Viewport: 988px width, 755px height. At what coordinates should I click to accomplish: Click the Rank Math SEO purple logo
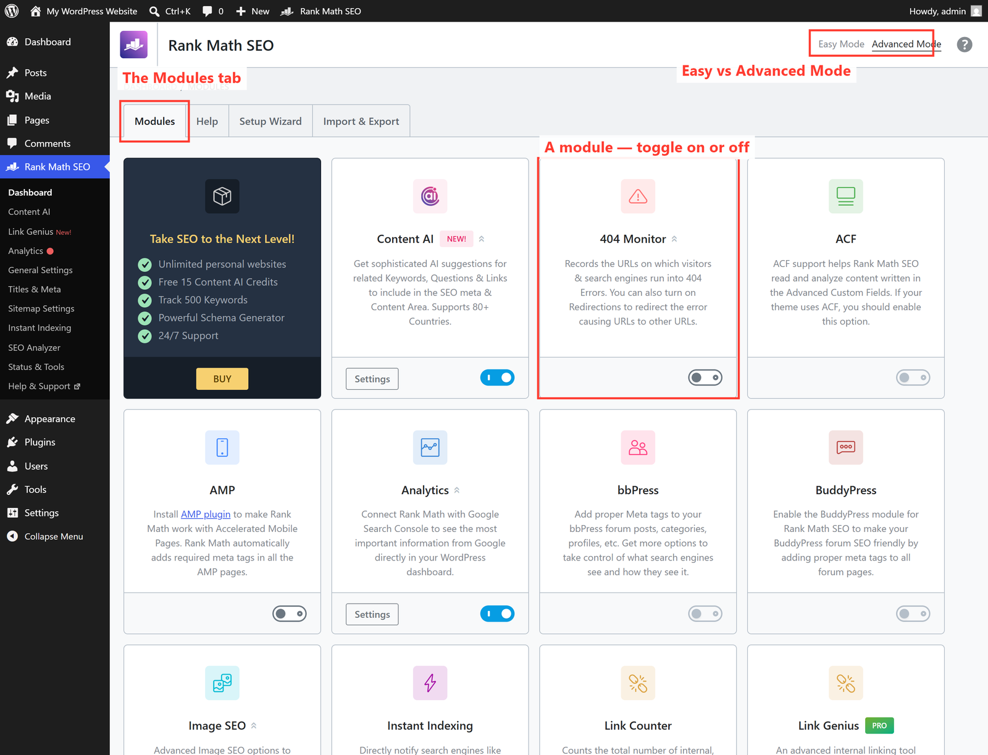point(134,44)
